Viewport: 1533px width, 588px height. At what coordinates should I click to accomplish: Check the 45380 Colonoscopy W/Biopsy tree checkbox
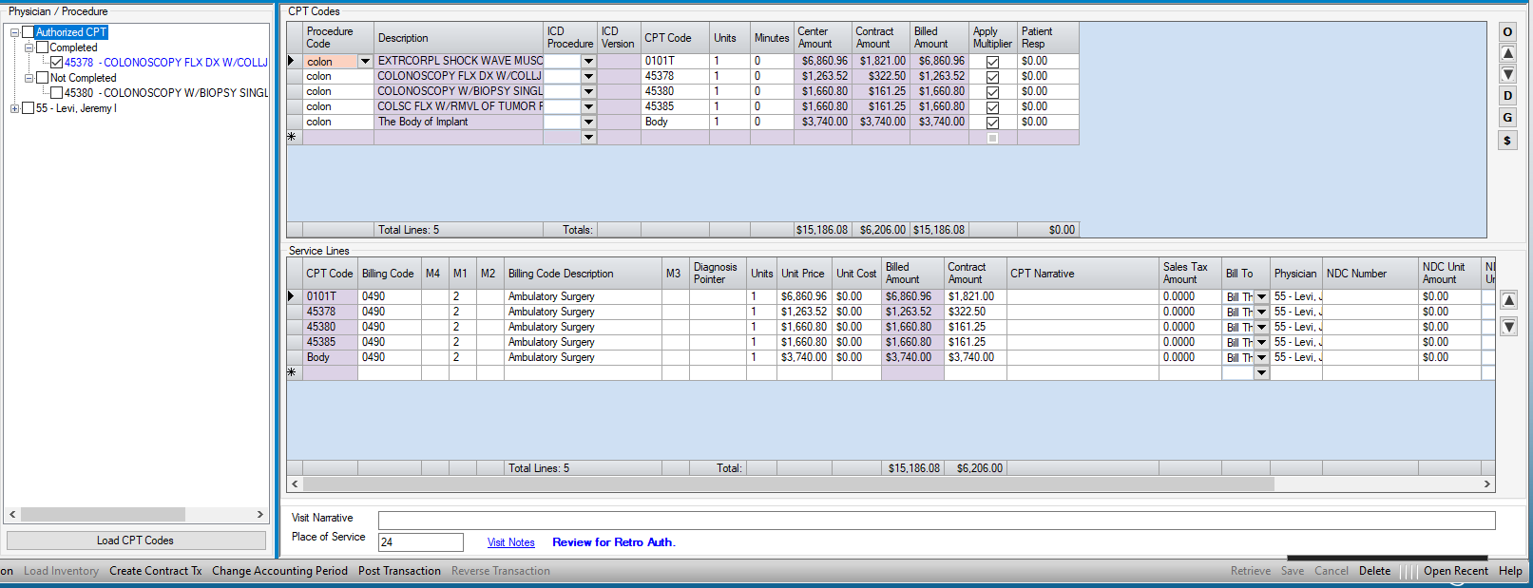[57, 93]
